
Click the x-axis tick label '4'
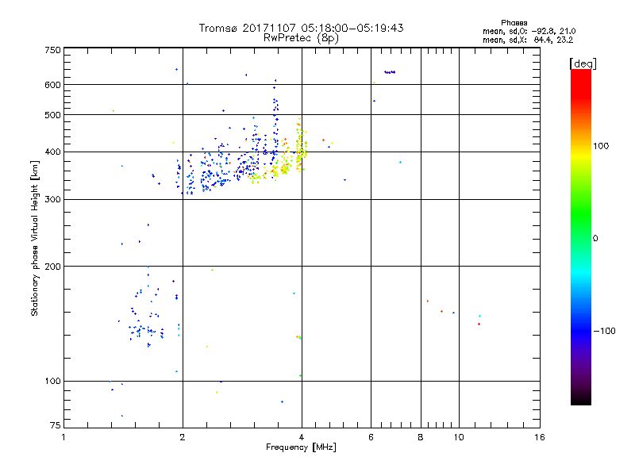[302, 437]
